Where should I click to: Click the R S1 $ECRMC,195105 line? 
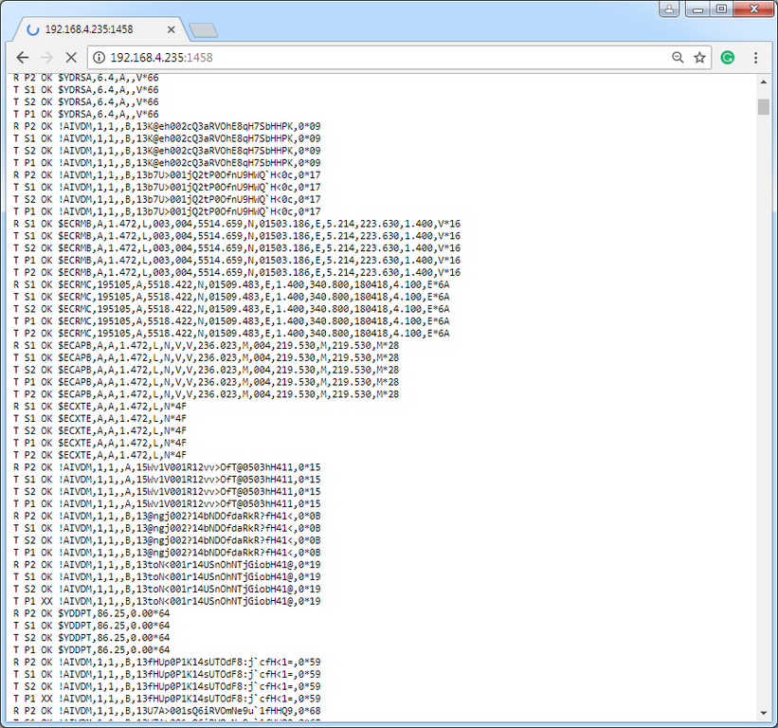click(231, 284)
